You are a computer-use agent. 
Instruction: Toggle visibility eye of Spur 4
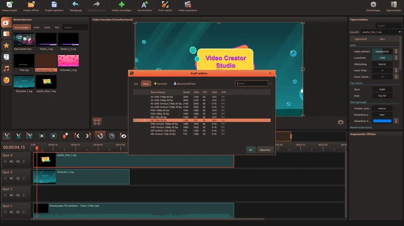click(x=18, y=161)
